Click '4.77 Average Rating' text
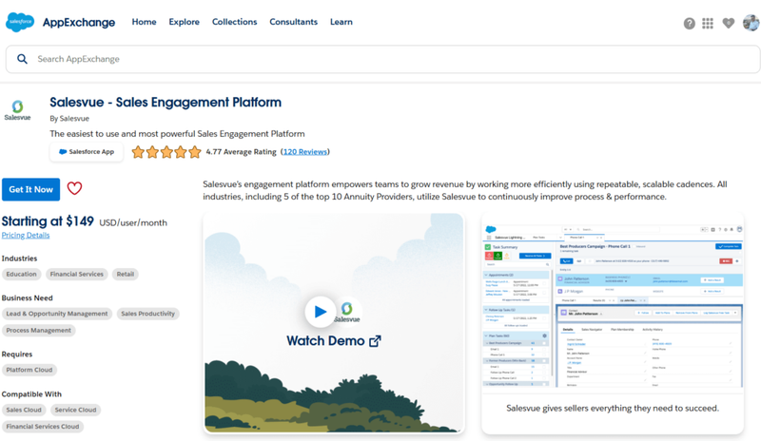This screenshot has width=761, height=441. pos(242,152)
